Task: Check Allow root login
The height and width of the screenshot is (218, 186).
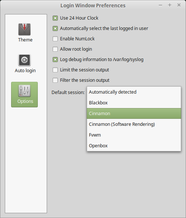Action: click(55, 49)
